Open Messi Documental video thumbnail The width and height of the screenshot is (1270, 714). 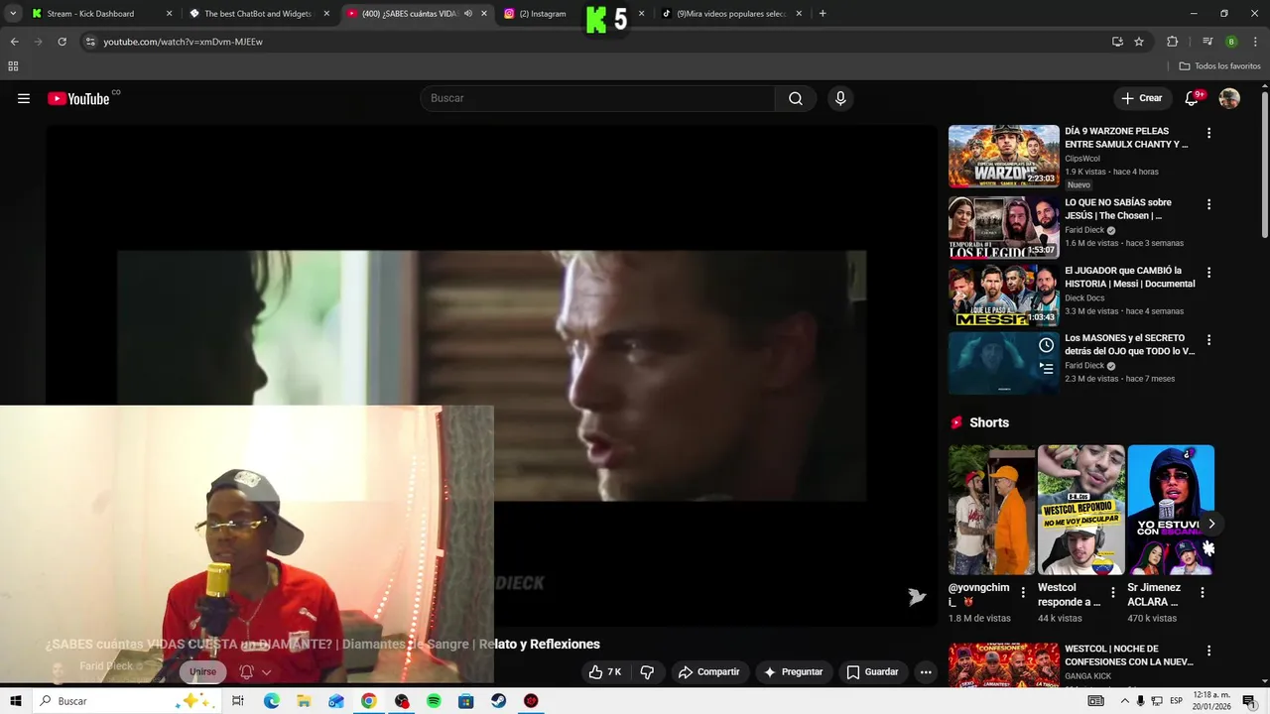pyautogui.click(x=1003, y=295)
